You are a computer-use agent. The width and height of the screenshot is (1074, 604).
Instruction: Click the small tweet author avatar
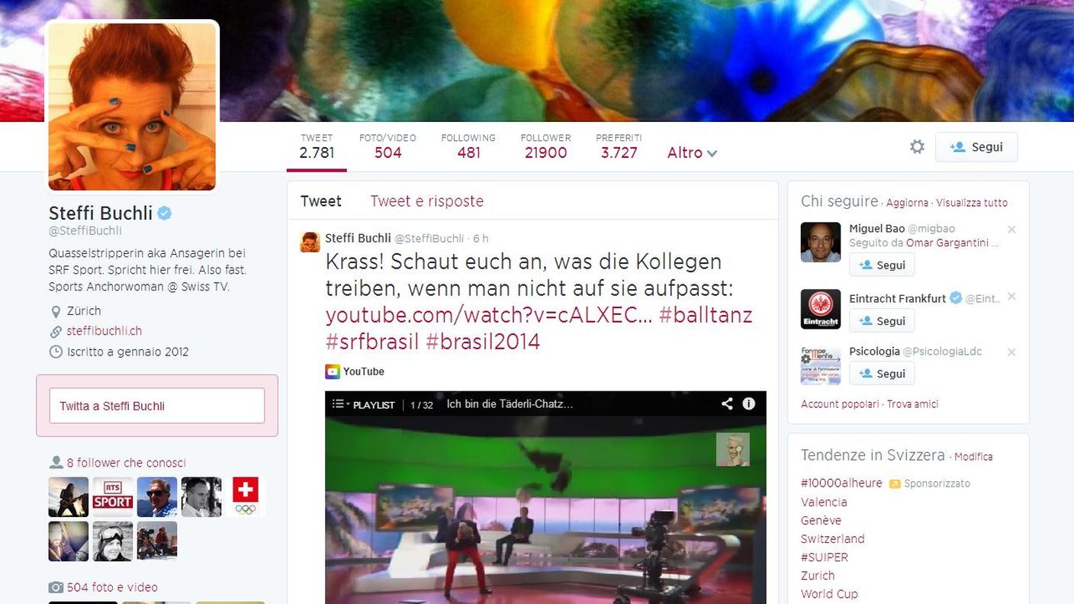pyautogui.click(x=310, y=243)
